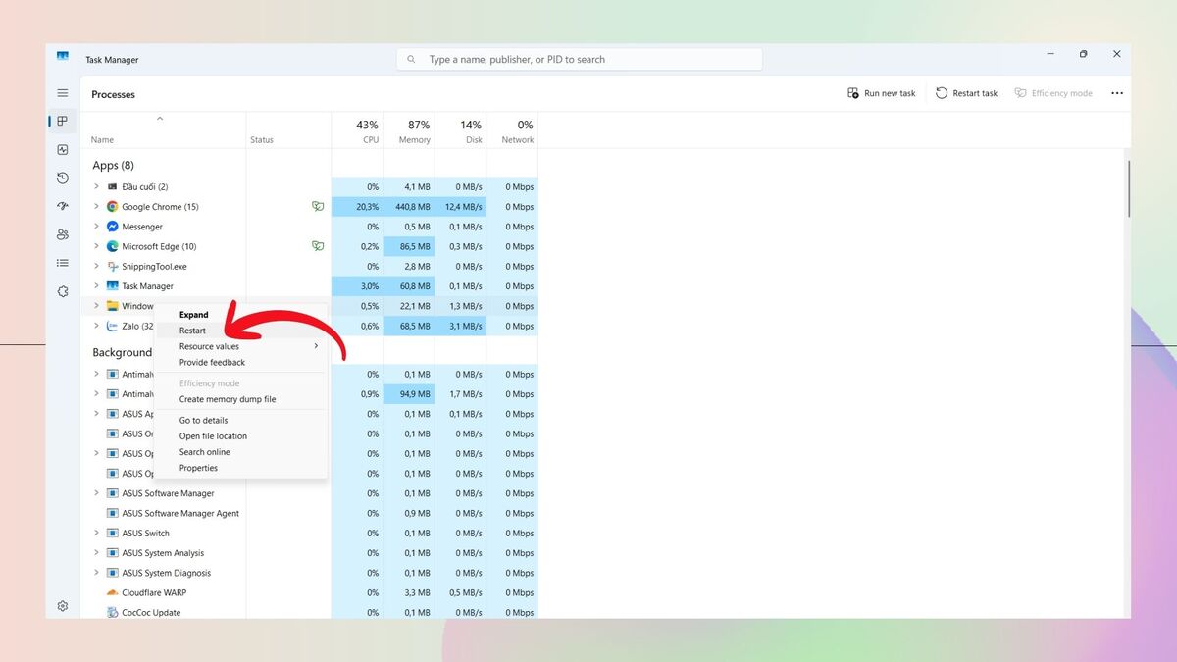Select the Processes page icon in sidebar
The width and height of the screenshot is (1177, 662).
click(63, 121)
